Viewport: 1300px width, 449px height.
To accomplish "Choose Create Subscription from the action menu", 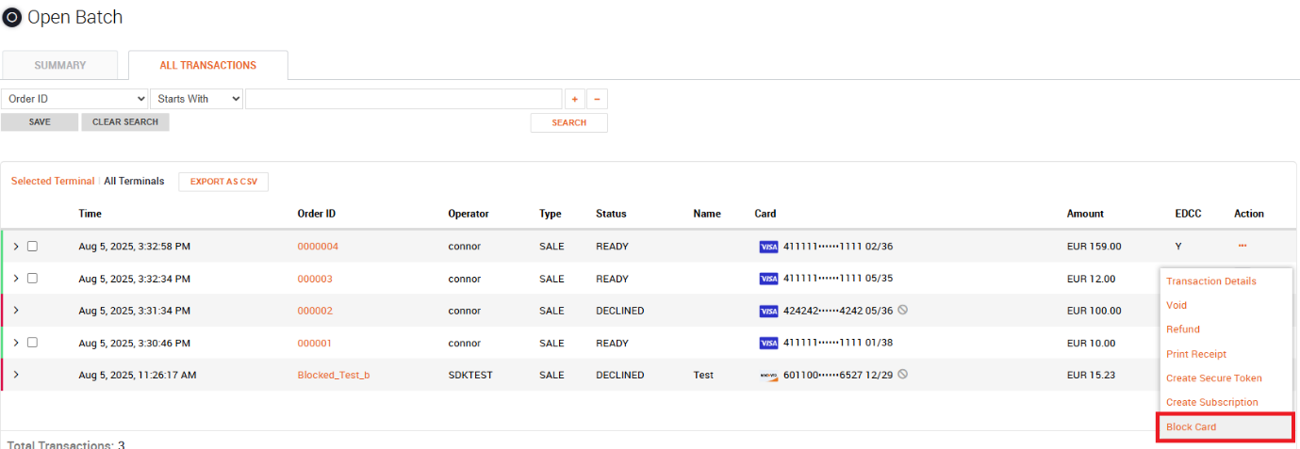I will coord(1212,403).
